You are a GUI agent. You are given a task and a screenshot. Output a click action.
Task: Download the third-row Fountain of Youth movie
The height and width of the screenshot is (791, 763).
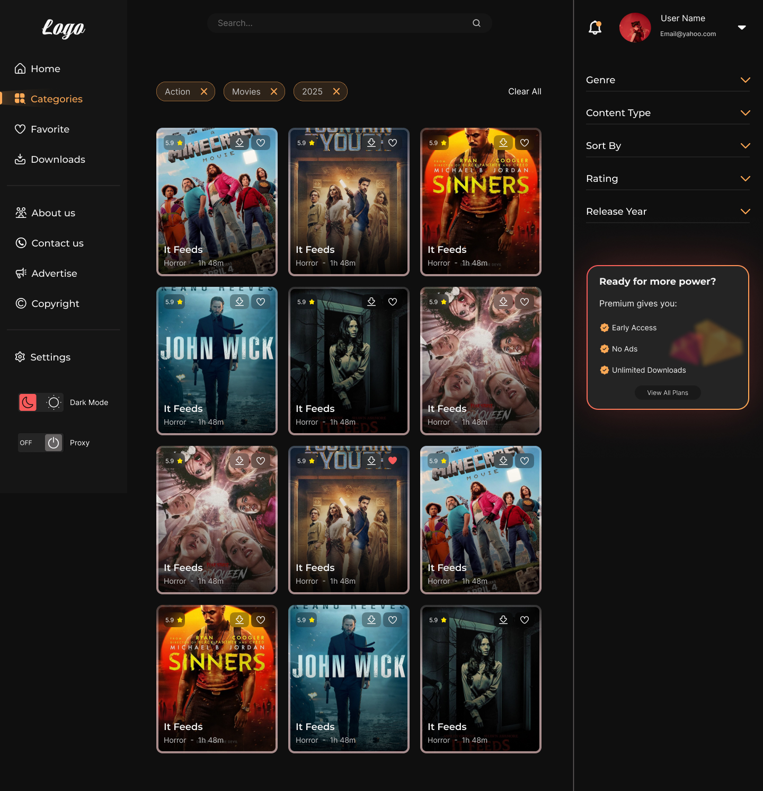coord(371,461)
